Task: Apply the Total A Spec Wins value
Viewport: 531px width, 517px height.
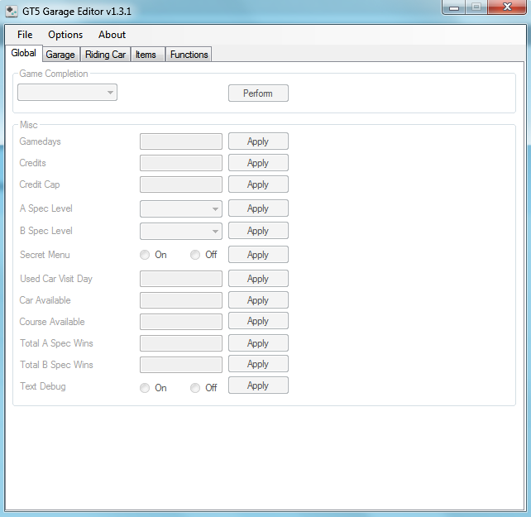Action: click(x=258, y=343)
